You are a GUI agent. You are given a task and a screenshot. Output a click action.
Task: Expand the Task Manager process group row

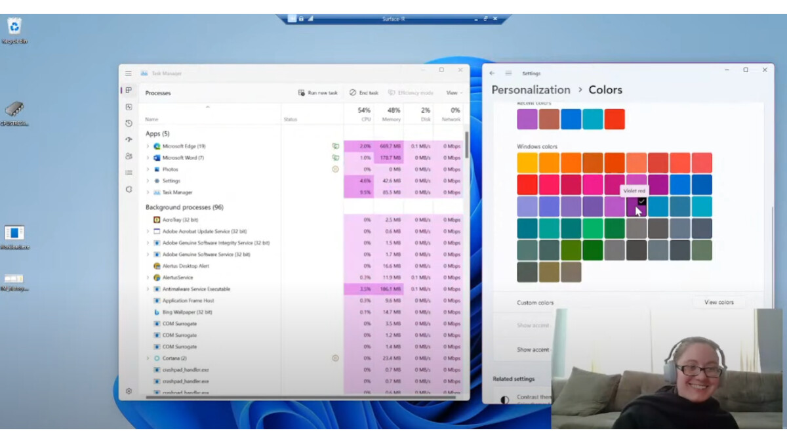coord(148,192)
